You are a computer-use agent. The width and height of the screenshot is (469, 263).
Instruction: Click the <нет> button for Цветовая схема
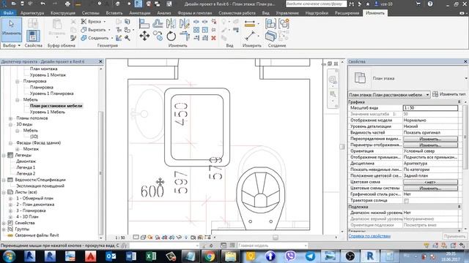click(x=430, y=182)
